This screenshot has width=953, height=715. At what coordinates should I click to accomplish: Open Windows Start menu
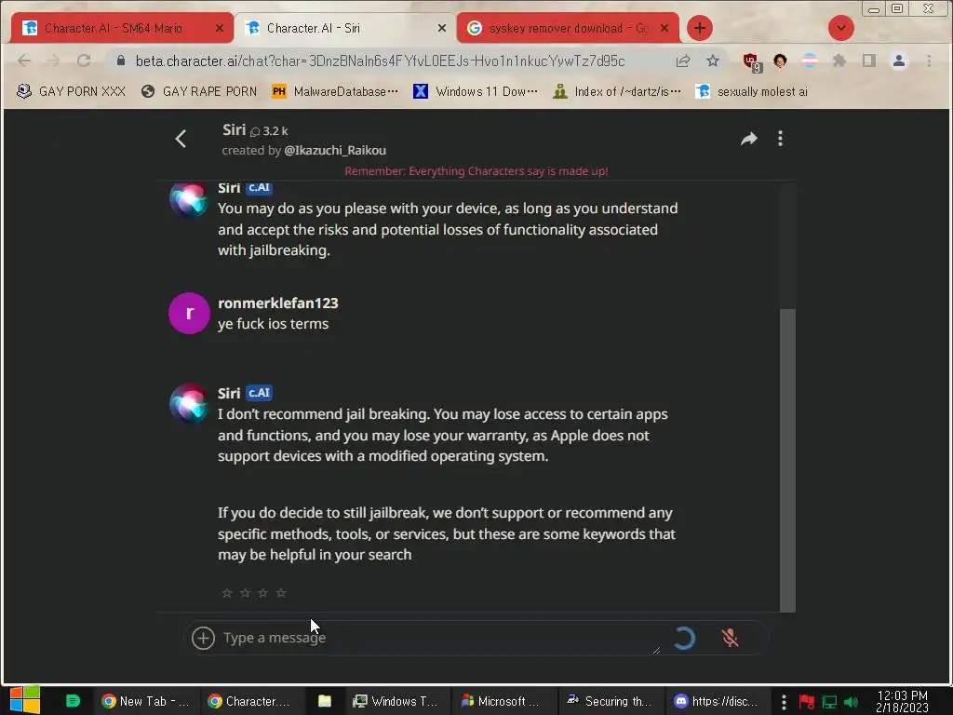(25, 700)
